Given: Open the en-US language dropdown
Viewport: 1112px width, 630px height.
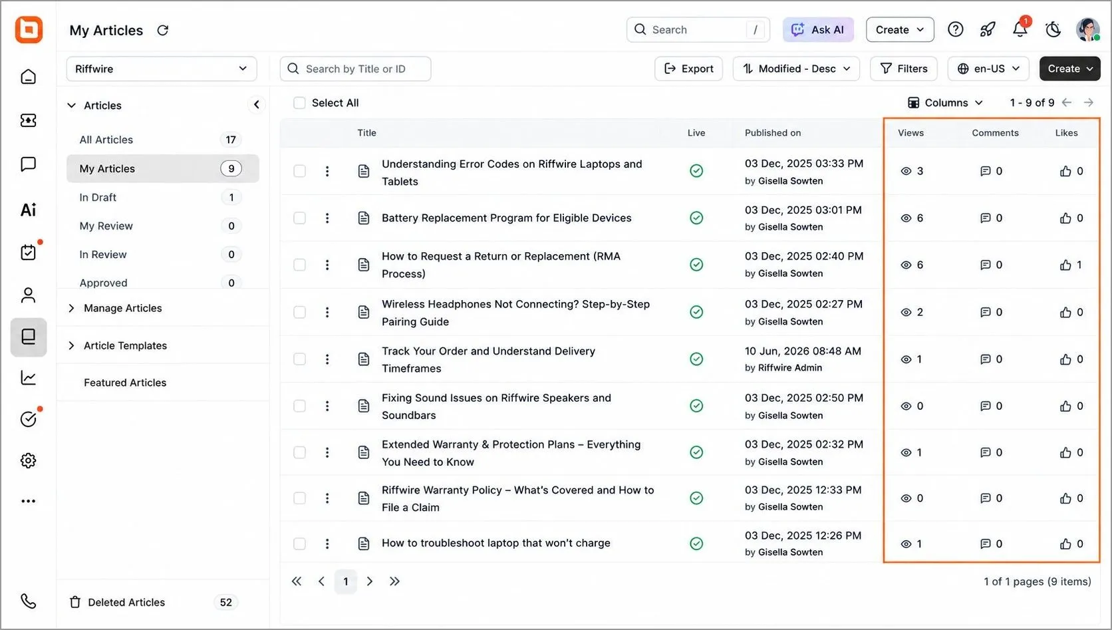Looking at the screenshot, I should (x=988, y=69).
